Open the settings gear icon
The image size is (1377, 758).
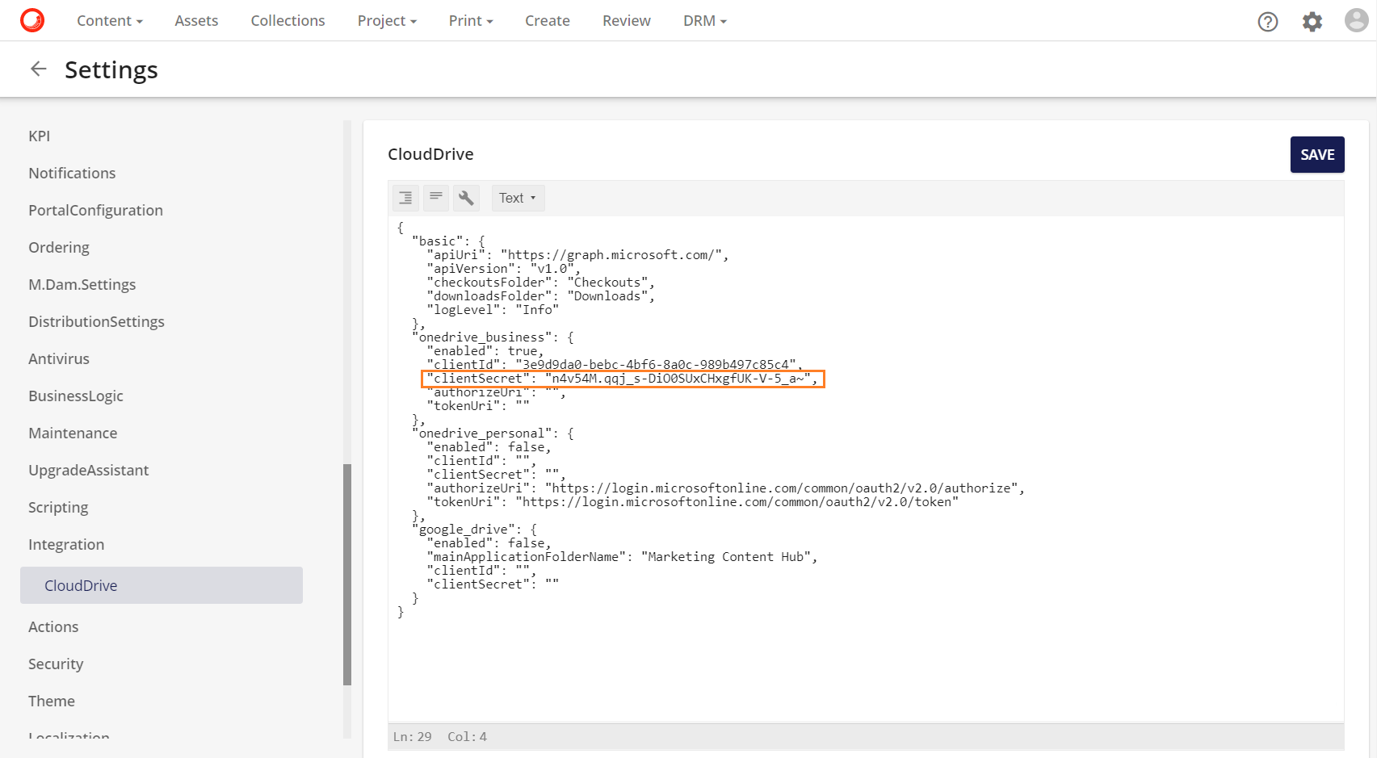point(1312,22)
